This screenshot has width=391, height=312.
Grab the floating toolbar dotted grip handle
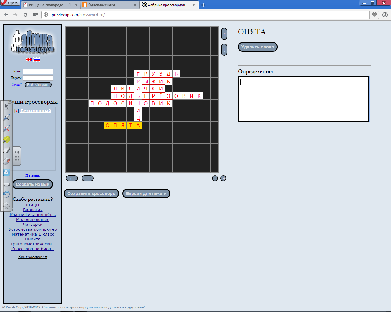click(17, 159)
